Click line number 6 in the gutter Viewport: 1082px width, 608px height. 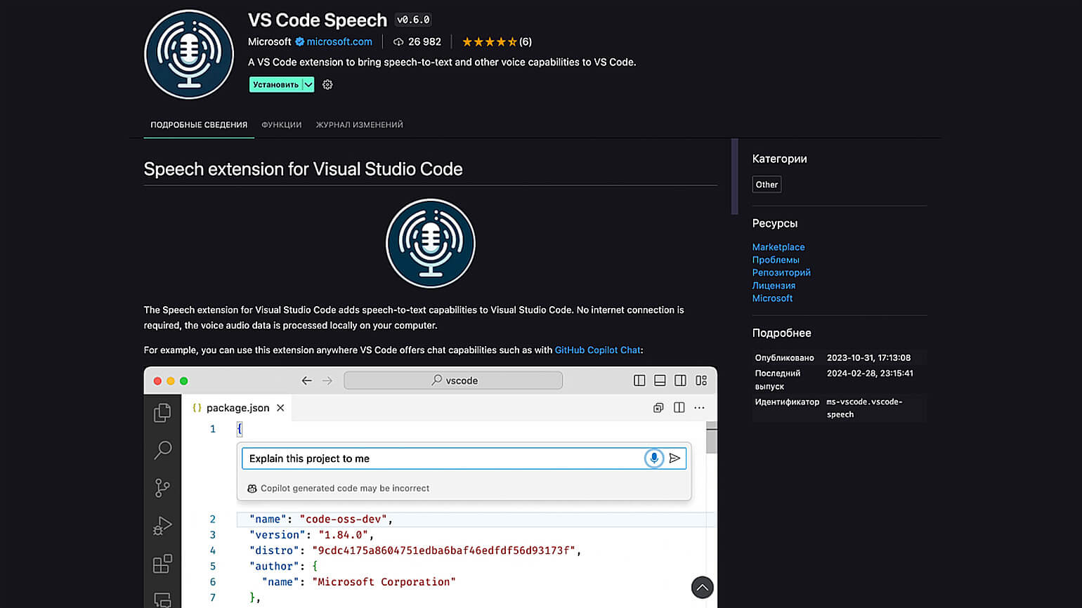213,582
